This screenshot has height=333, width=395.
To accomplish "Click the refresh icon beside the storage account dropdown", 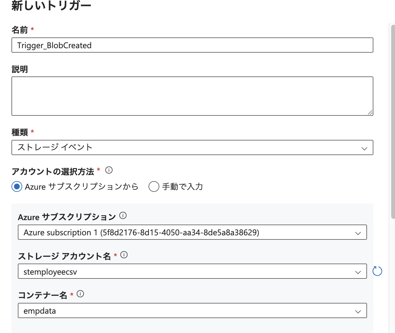I will pyautogui.click(x=377, y=271).
